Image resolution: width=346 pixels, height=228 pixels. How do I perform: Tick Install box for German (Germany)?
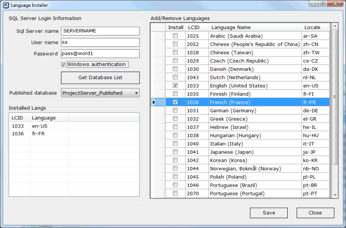pyautogui.click(x=175, y=110)
